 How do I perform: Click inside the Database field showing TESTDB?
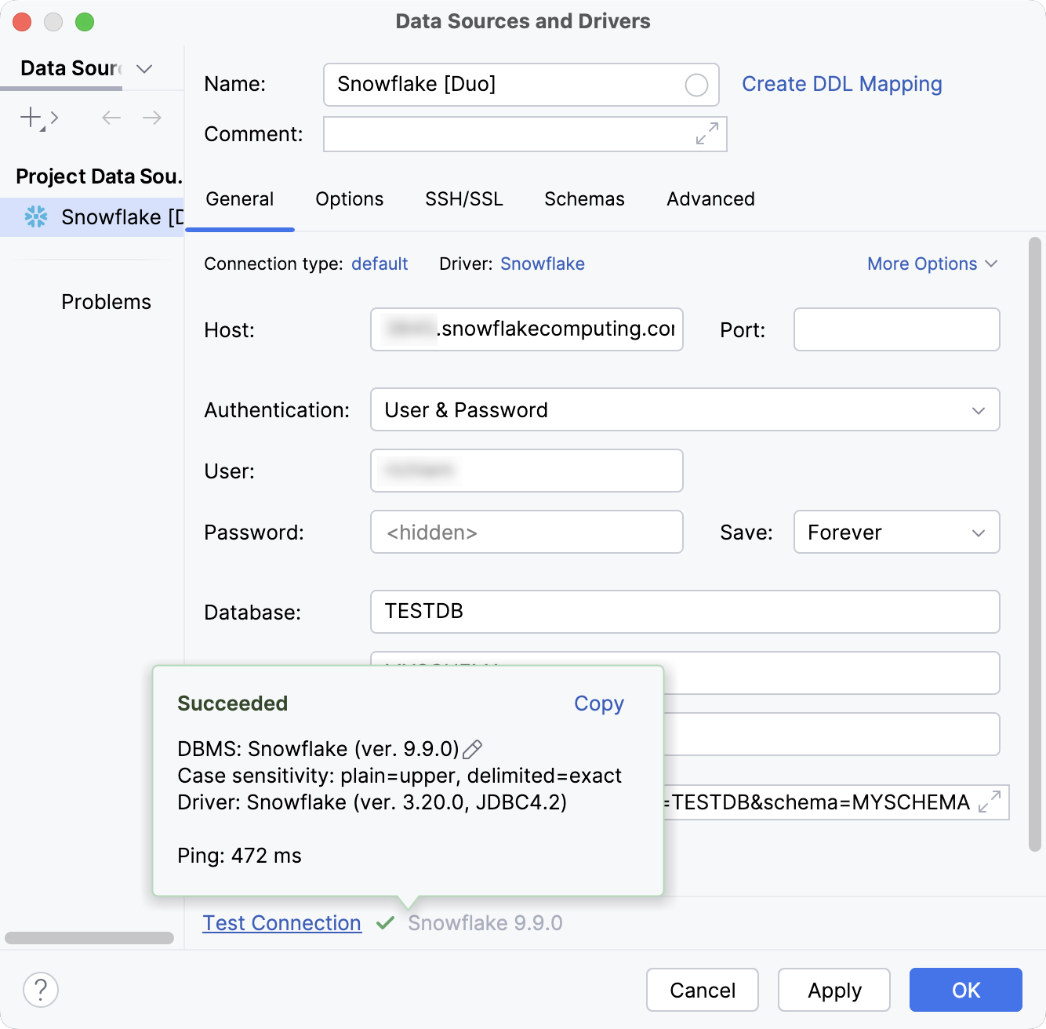[684, 612]
